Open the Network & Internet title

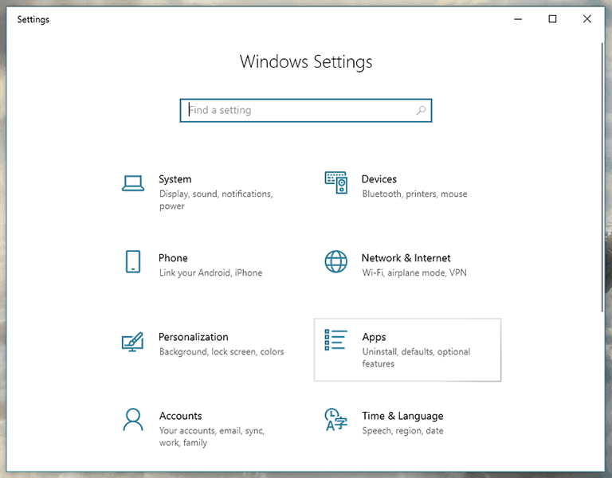coord(406,258)
